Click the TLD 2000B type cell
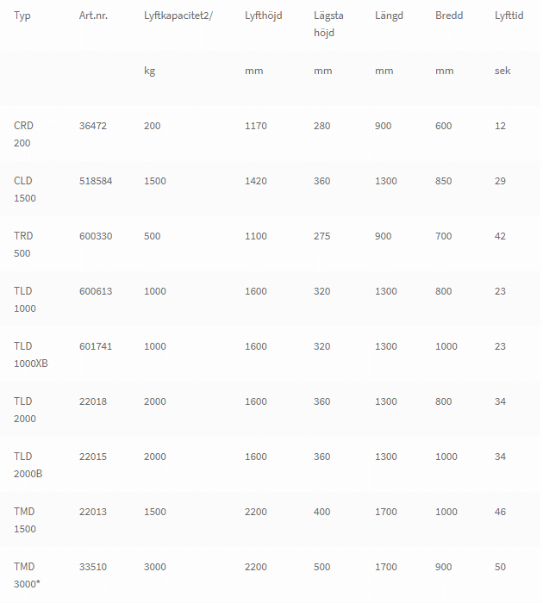 click(x=28, y=465)
